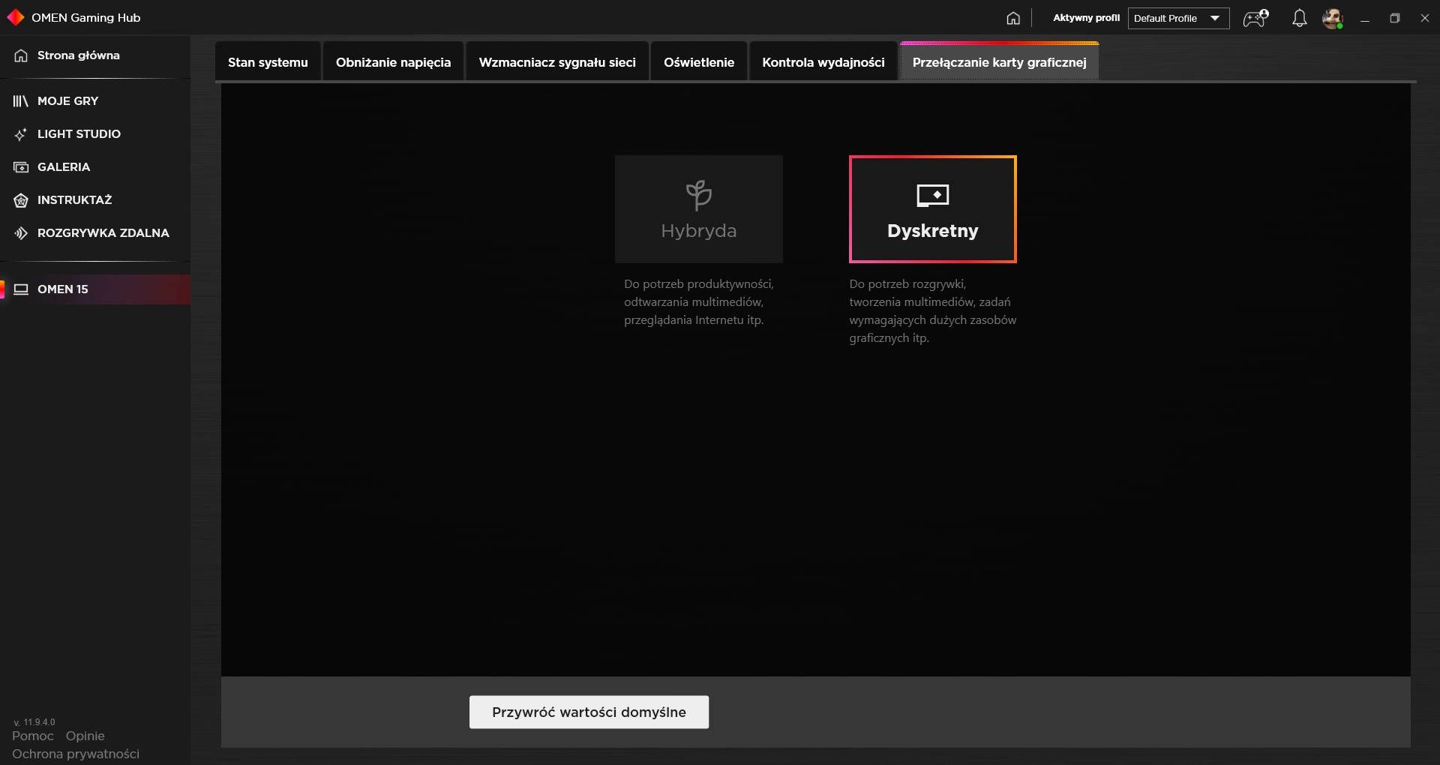
Task: Click the Hybryda description text
Action: pyautogui.click(x=699, y=302)
